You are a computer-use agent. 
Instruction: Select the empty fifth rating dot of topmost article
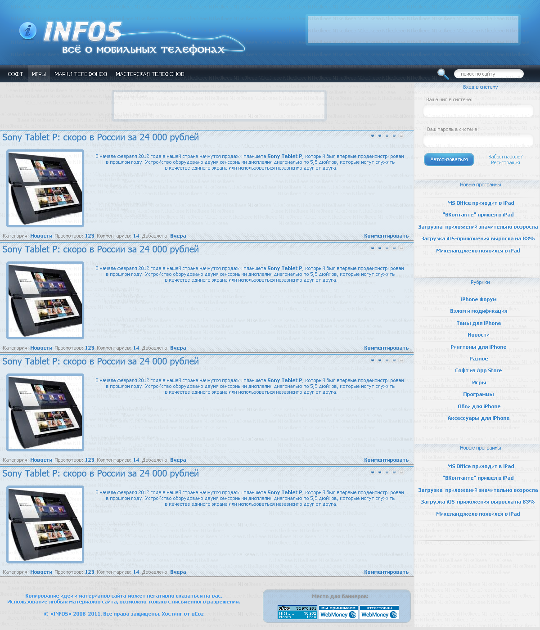click(x=401, y=135)
